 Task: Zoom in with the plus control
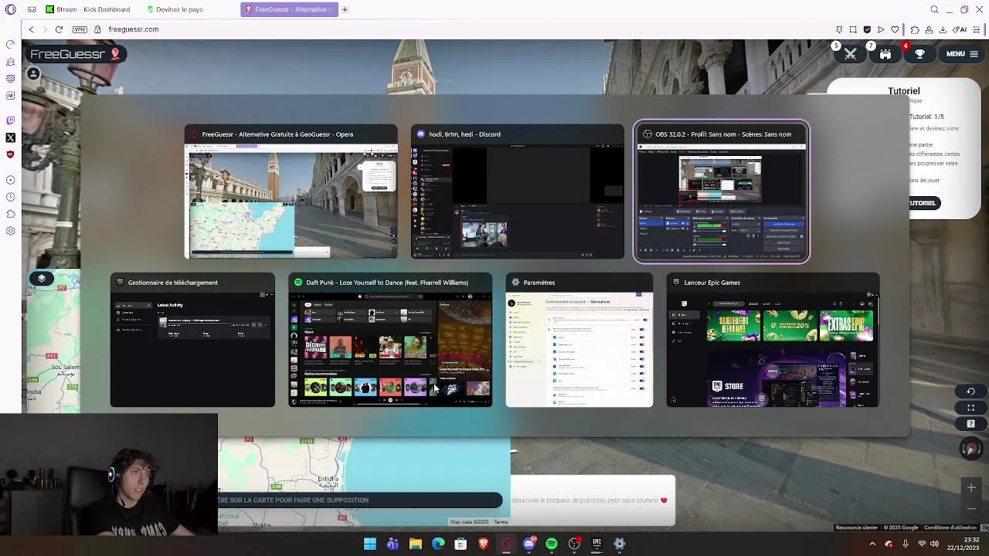[971, 487]
